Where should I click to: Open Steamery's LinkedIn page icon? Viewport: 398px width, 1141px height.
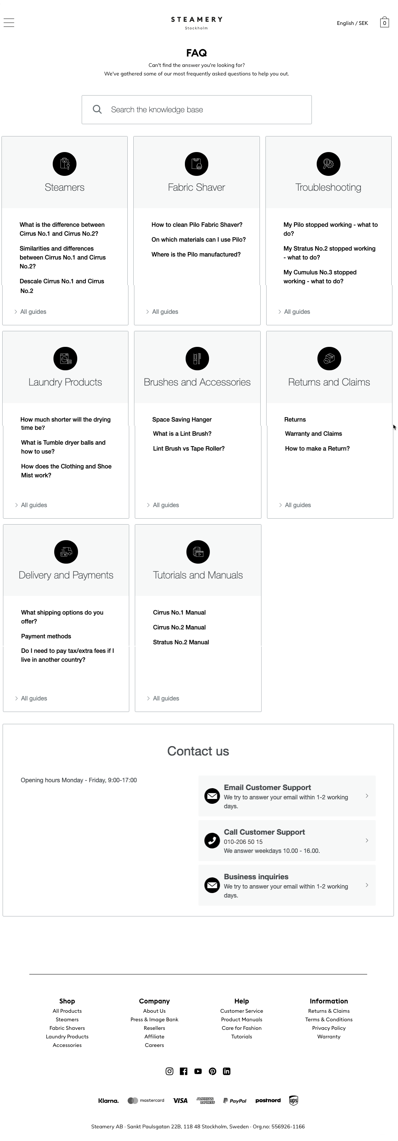[x=226, y=1071]
